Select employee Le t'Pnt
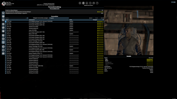177x99 pixels. 9,35
